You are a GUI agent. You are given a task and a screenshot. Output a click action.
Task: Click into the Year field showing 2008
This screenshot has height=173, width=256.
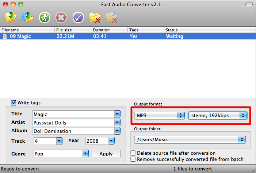tap(97, 141)
